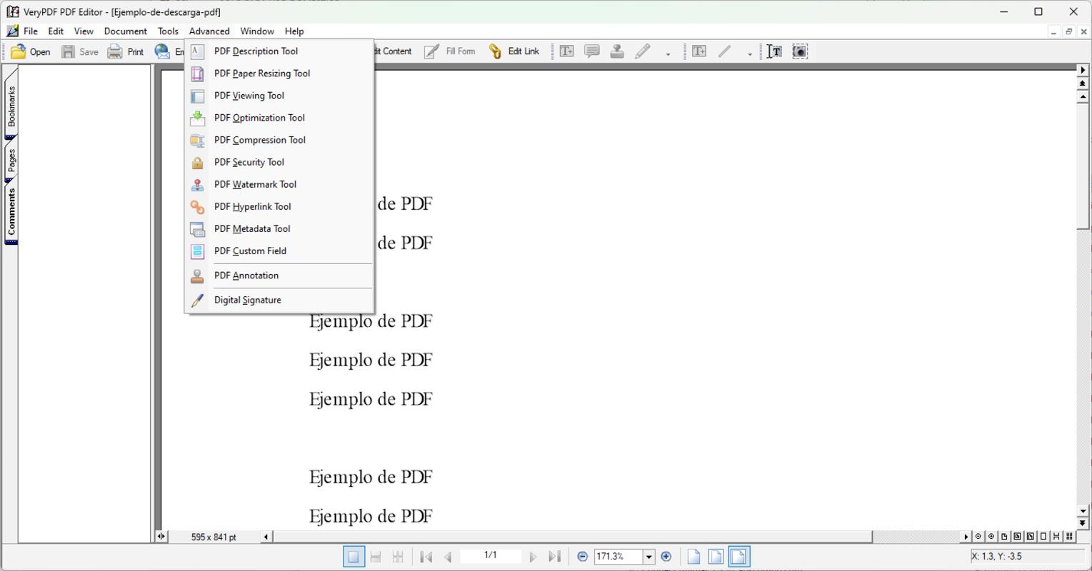Click the Fit Width page icon
The width and height of the screenshot is (1092, 571).
click(x=738, y=557)
